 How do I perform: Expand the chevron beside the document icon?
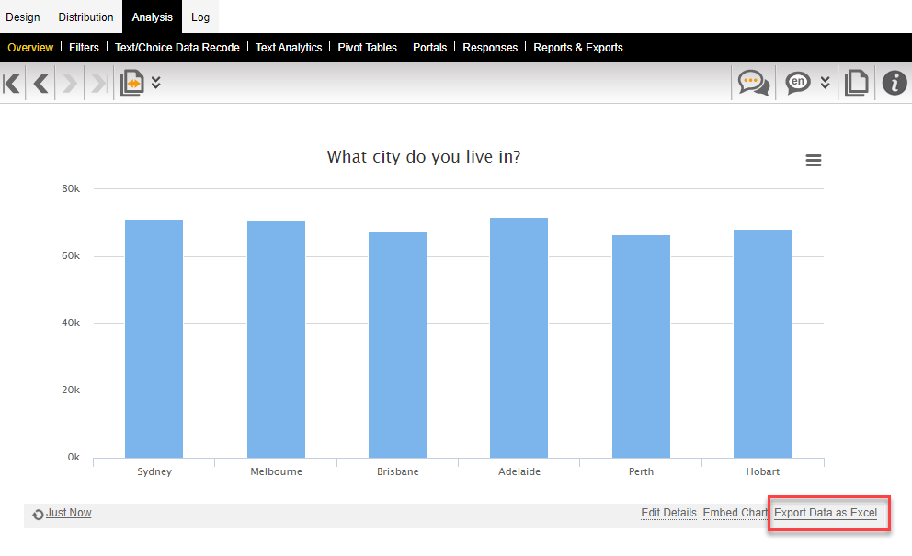(x=154, y=83)
